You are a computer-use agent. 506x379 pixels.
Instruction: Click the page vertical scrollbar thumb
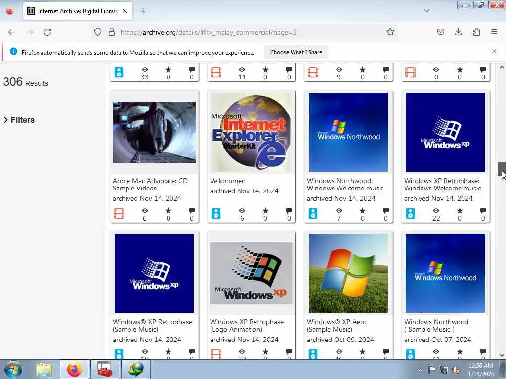[x=502, y=169]
